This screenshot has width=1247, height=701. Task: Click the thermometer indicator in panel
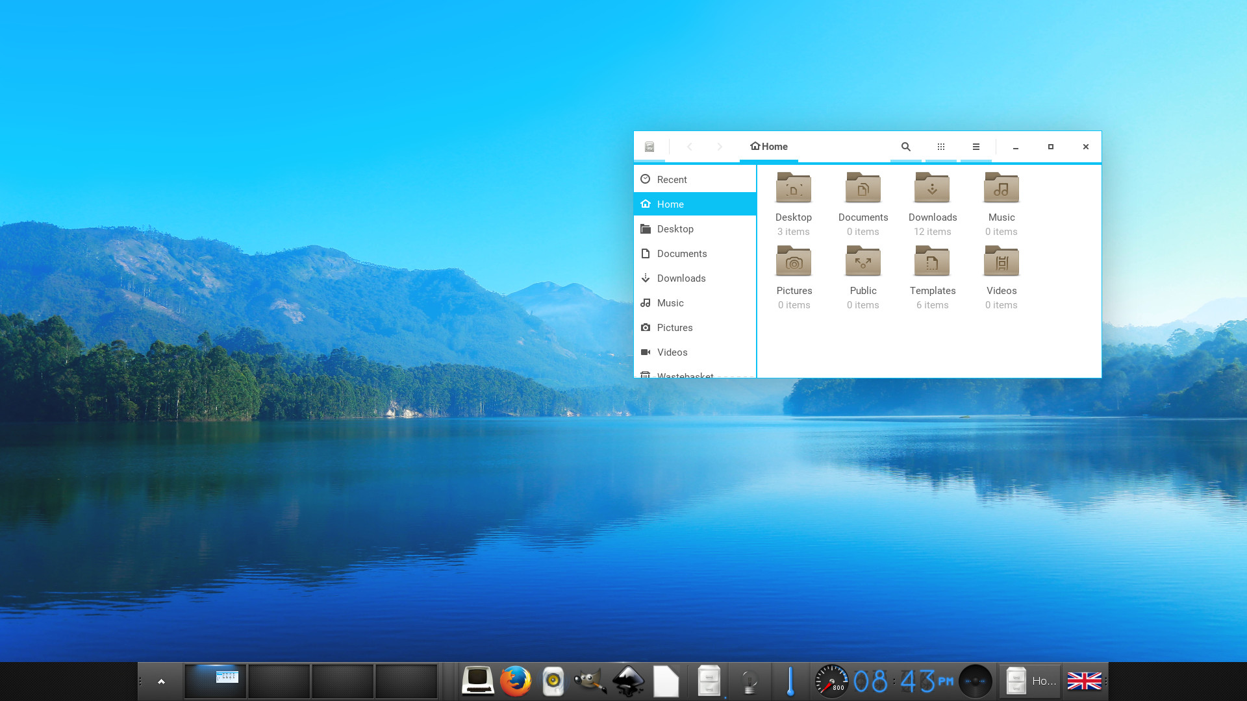[x=790, y=682]
